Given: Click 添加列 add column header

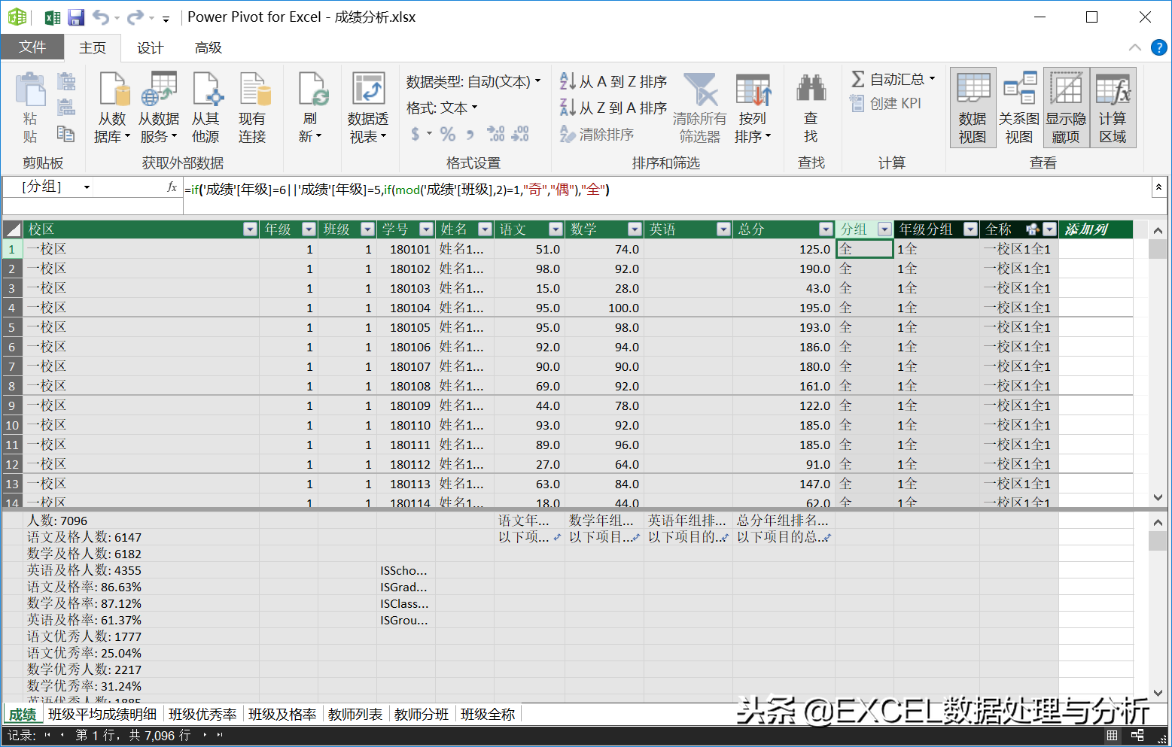Looking at the screenshot, I should point(1095,229).
